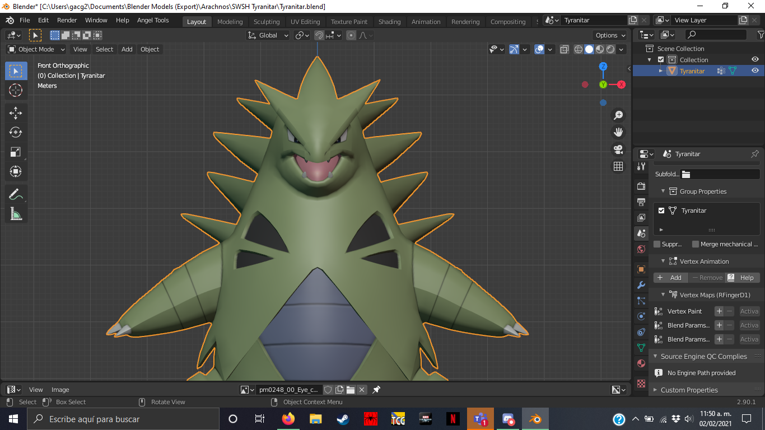Open the Physics properties tab
765x430 pixels.
click(x=641, y=316)
